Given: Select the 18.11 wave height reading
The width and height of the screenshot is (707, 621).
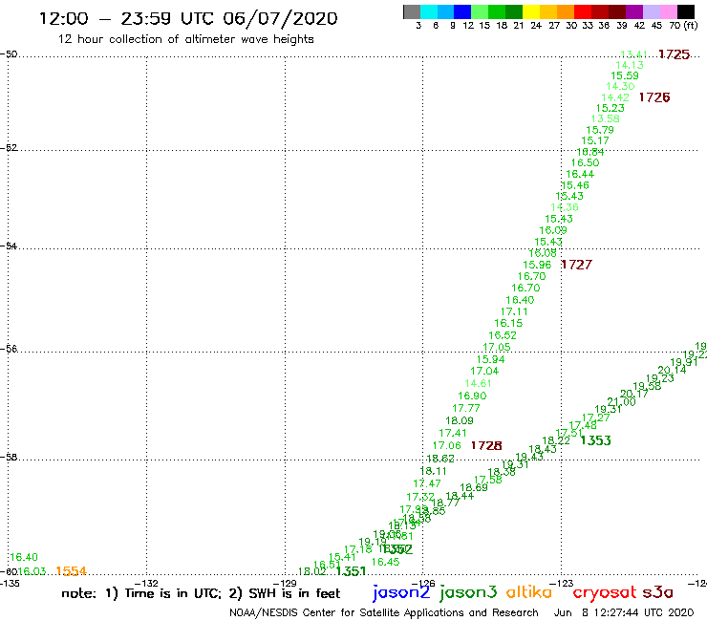Looking at the screenshot, I should pyautogui.click(x=433, y=471).
